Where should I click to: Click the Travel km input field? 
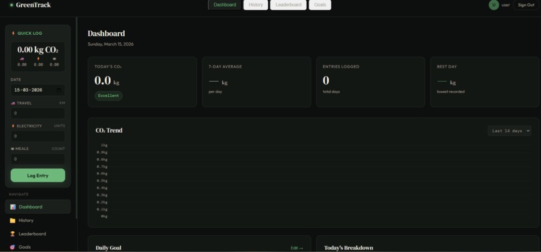pos(38,113)
